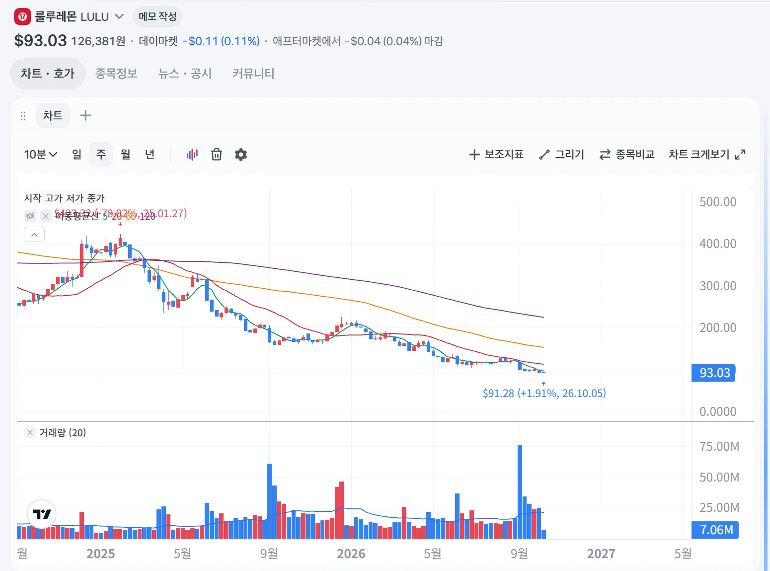The image size is (770, 571).
Task: Click 차트 크게보기 expand chart button
Action: tap(707, 155)
